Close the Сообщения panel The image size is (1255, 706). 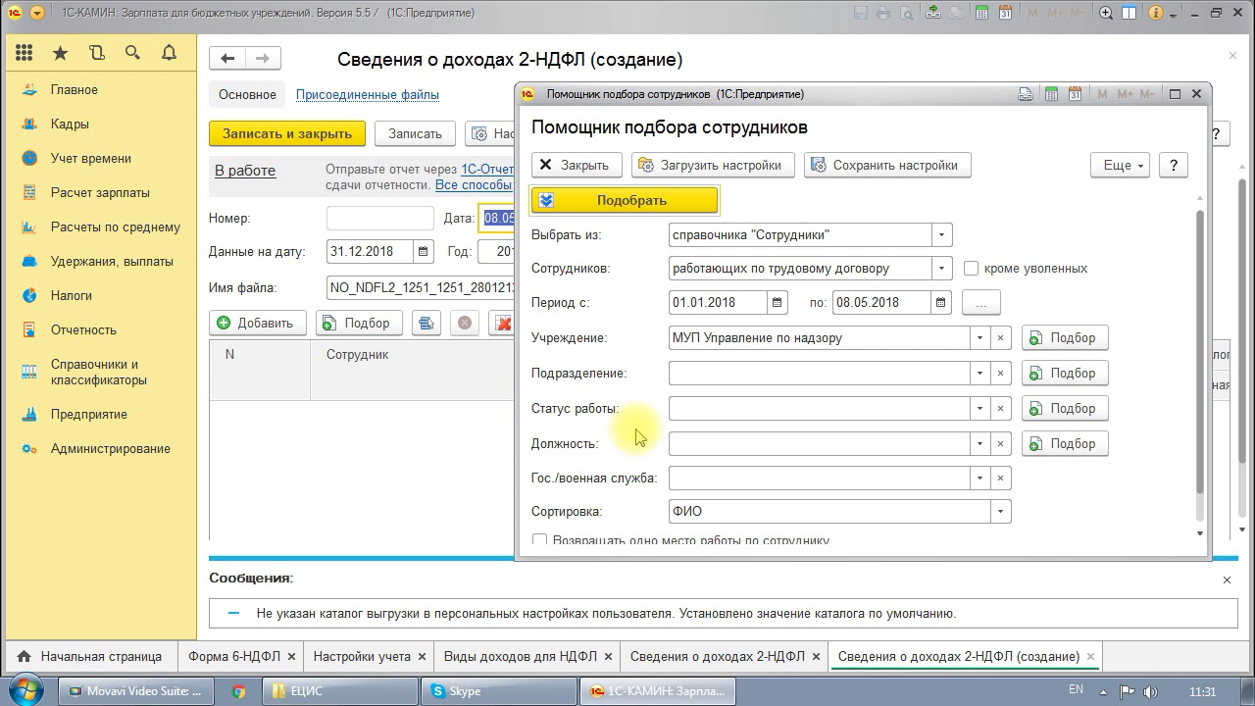click(1227, 580)
